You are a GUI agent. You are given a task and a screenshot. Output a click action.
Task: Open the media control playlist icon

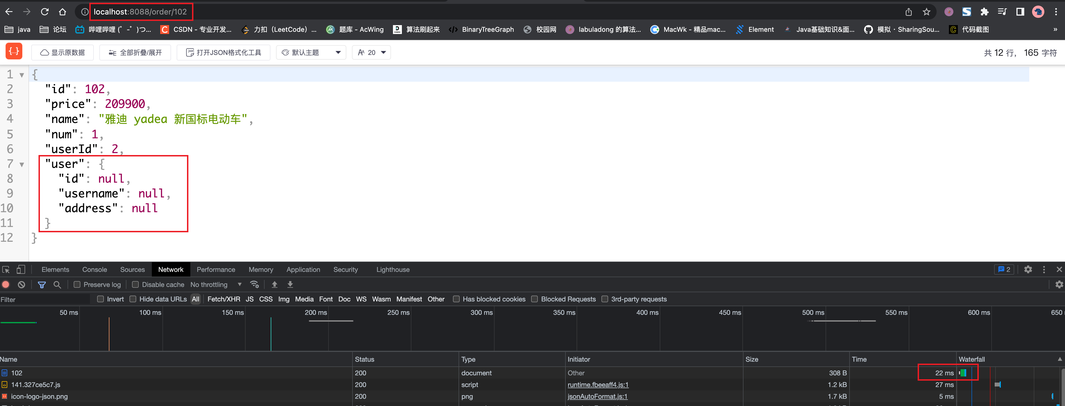coord(1002,11)
